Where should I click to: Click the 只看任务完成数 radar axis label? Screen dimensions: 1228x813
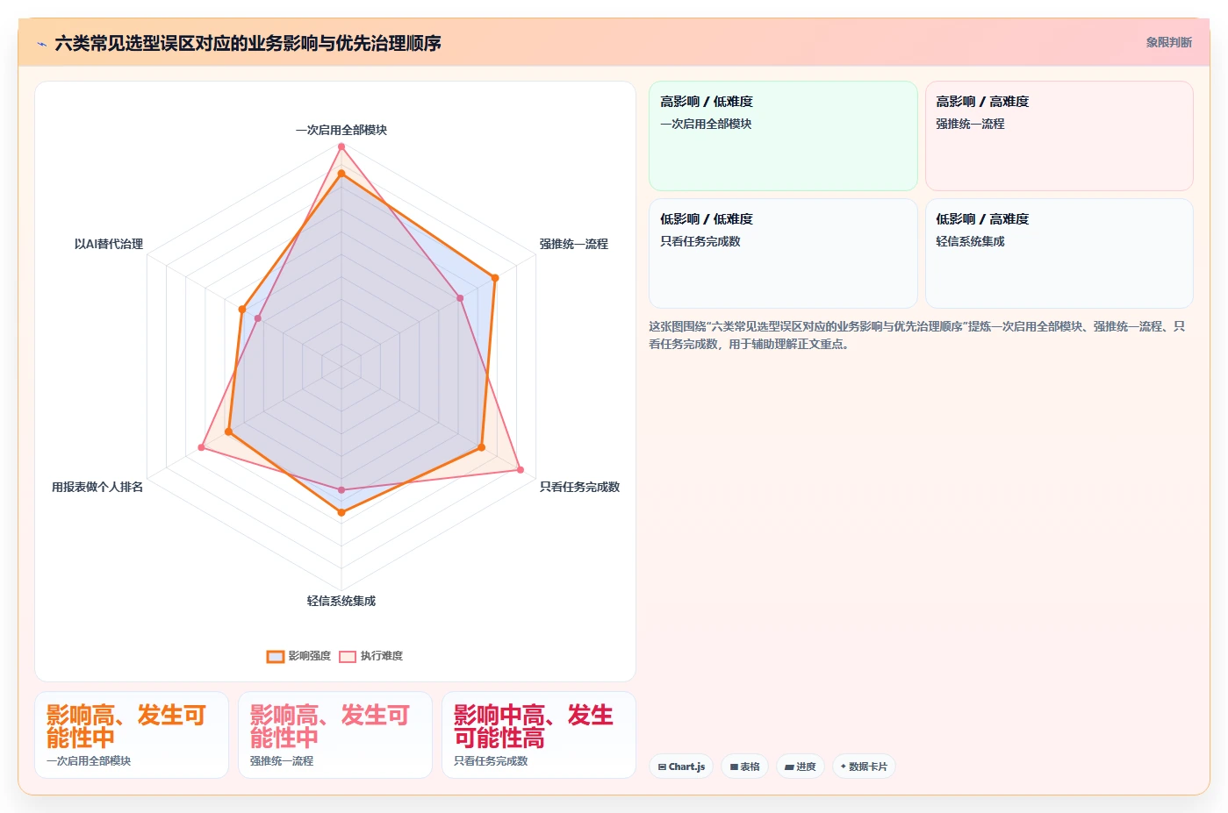[579, 487]
